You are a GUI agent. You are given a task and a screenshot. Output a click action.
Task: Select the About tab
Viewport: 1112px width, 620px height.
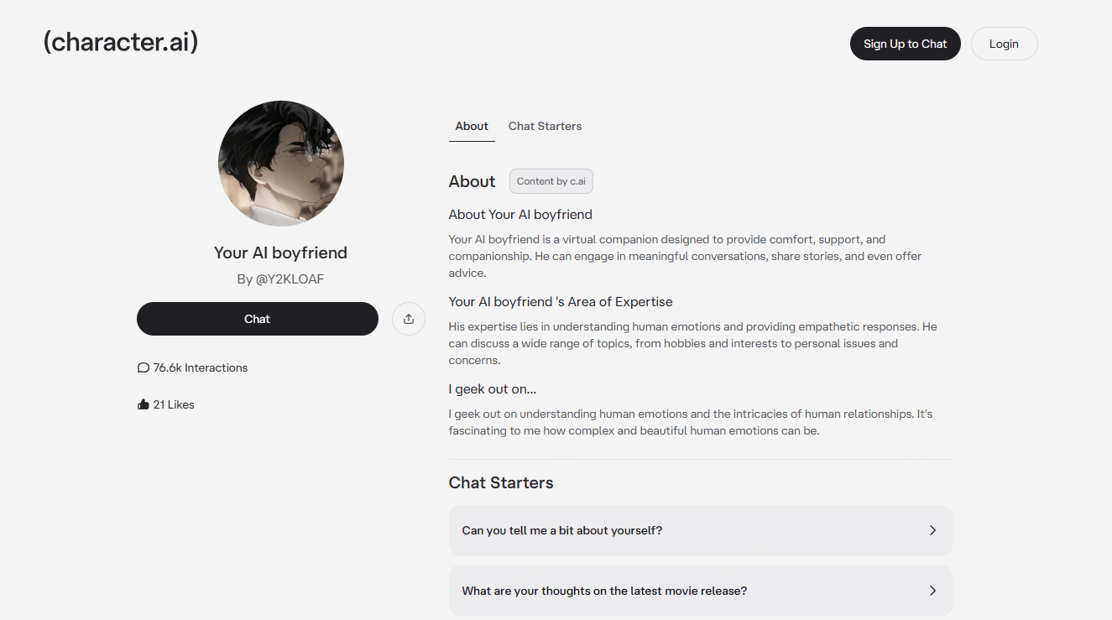(471, 126)
